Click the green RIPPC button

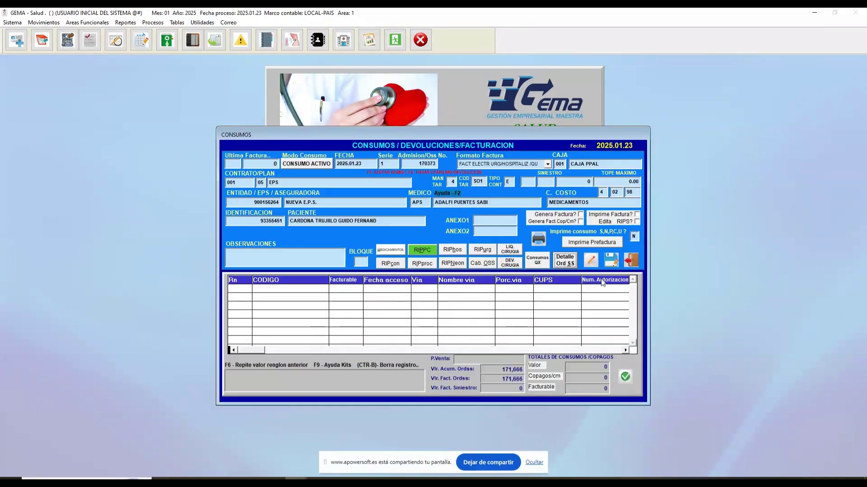click(422, 250)
